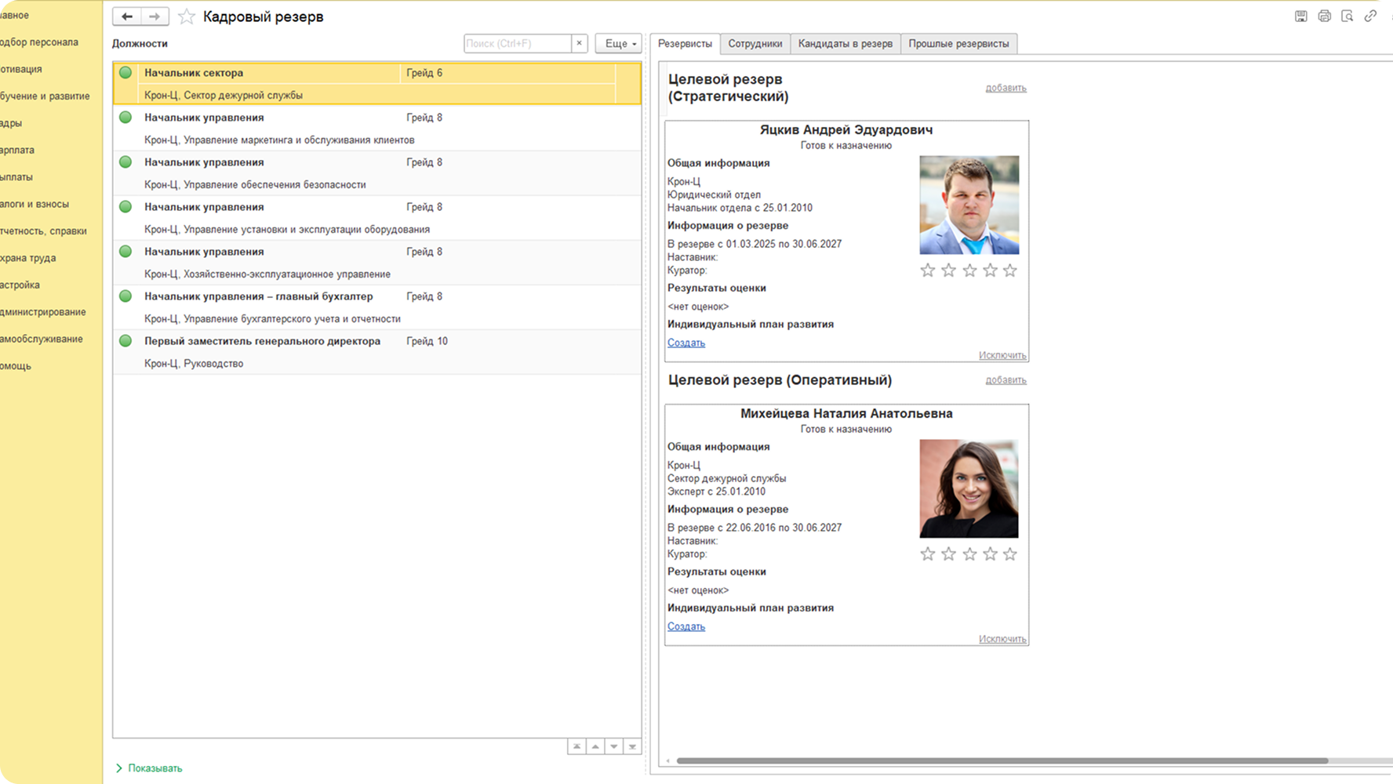Clear the search field with the X button
This screenshot has width=1393, height=784.
[580, 43]
